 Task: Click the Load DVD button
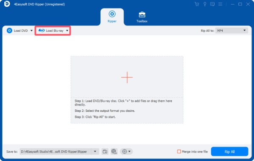(x=17, y=31)
